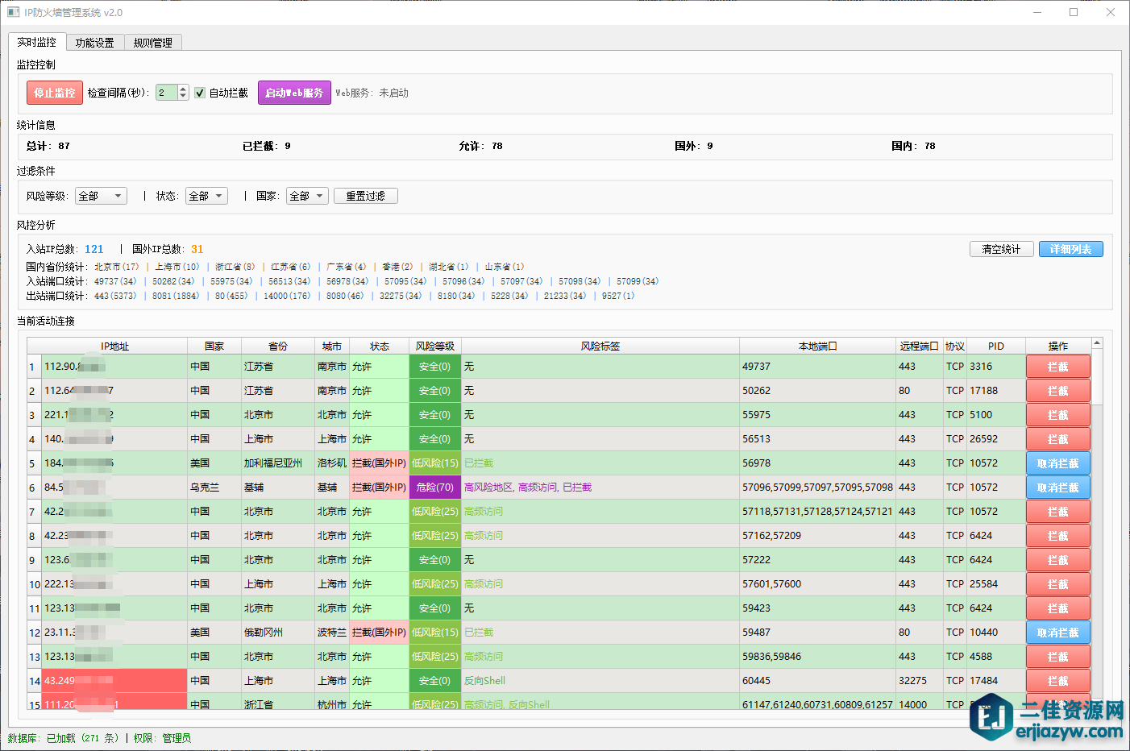Click 拦截 for the PID 4588 row

point(1058,657)
